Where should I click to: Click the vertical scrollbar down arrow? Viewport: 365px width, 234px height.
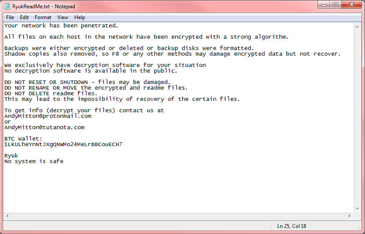[357, 209]
